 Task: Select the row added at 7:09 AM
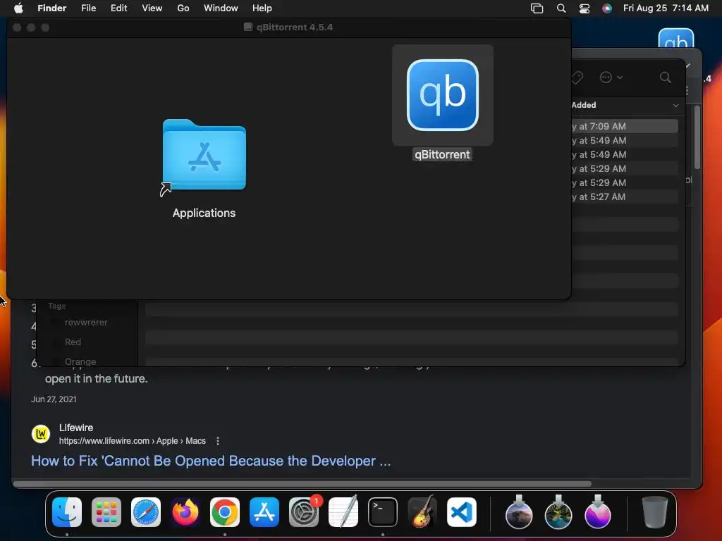(x=625, y=126)
